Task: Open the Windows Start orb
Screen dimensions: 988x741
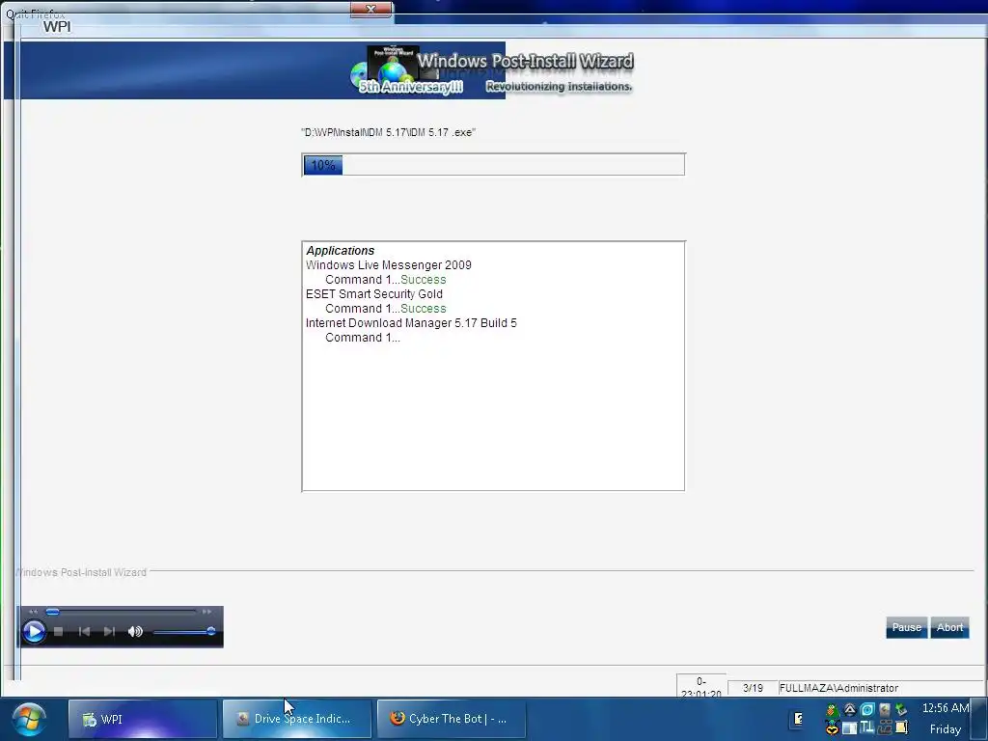Action: coord(28,719)
